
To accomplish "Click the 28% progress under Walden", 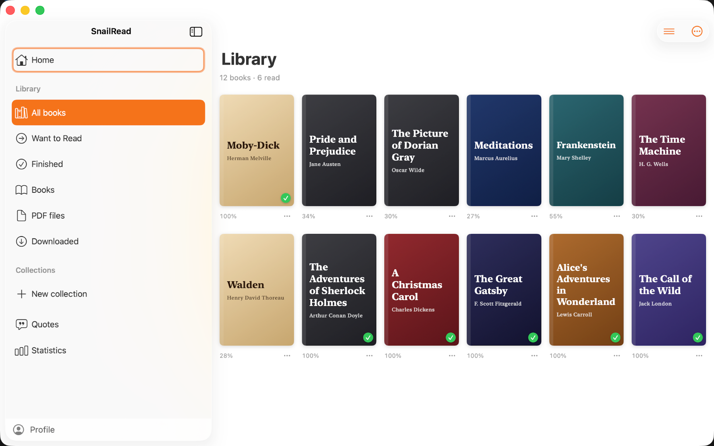I will click(x=226, y=356).
